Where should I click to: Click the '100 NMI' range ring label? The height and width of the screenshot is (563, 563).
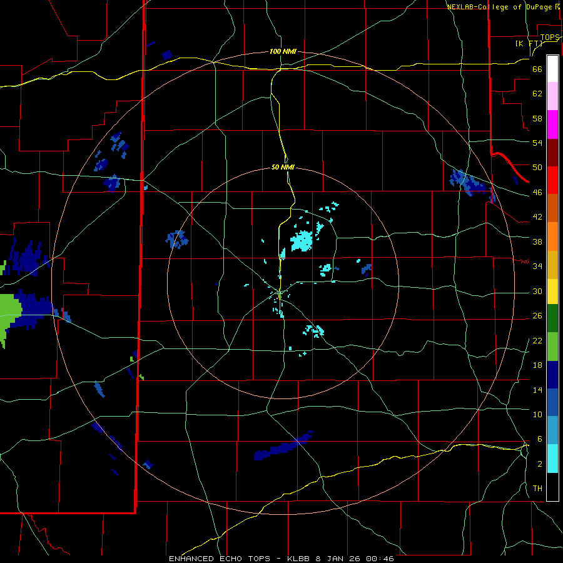[x=283, y=51]
